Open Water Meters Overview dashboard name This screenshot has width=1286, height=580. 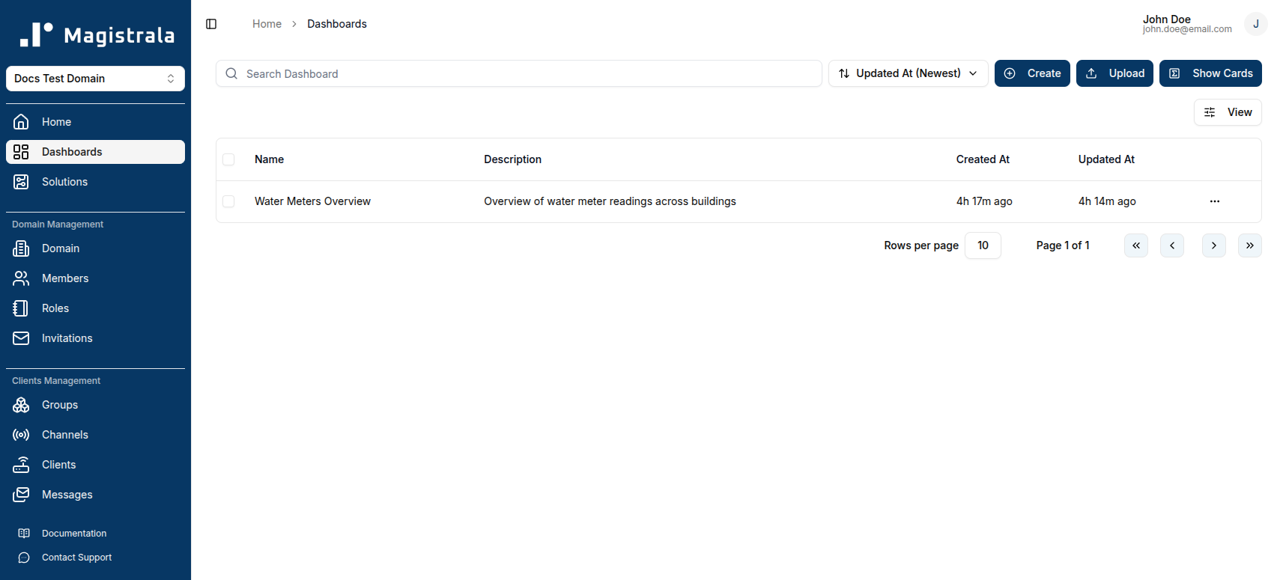(x=312, y=201)
